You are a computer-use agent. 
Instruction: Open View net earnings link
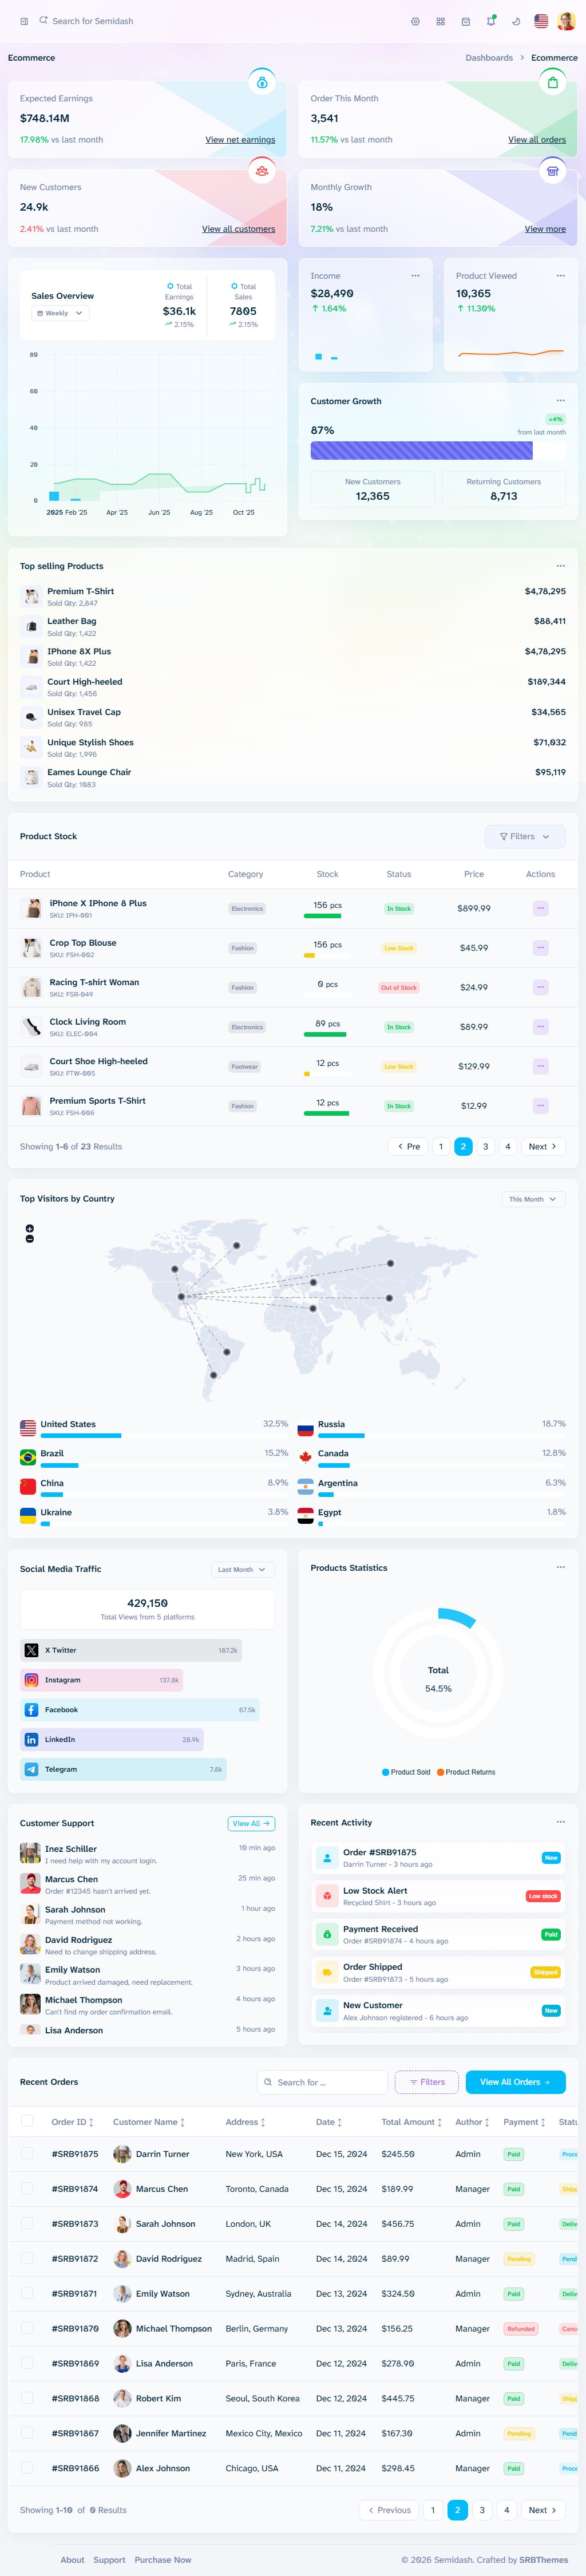coord(240,140)
